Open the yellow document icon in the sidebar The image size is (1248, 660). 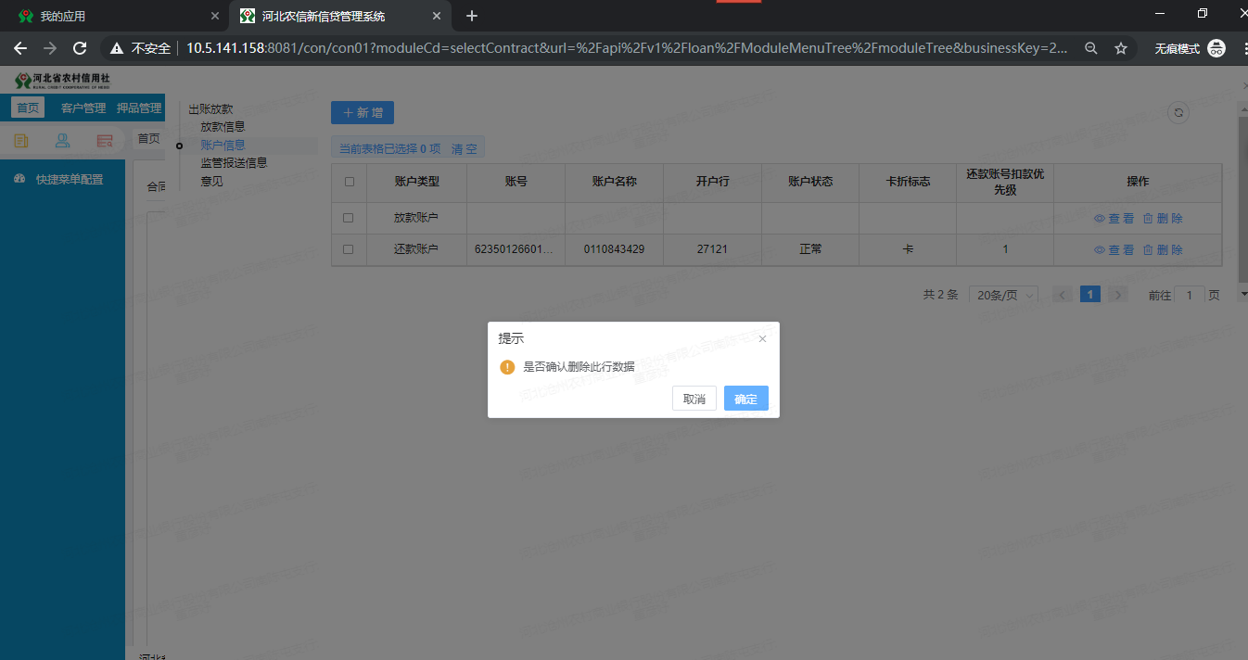click(20, 139)
